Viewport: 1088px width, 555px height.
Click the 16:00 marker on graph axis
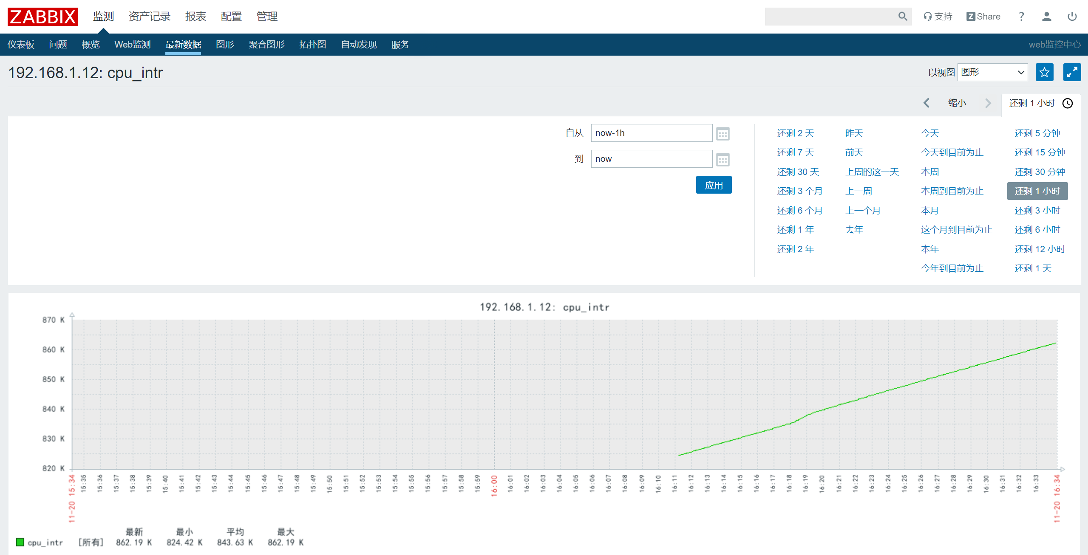point(494,485)
